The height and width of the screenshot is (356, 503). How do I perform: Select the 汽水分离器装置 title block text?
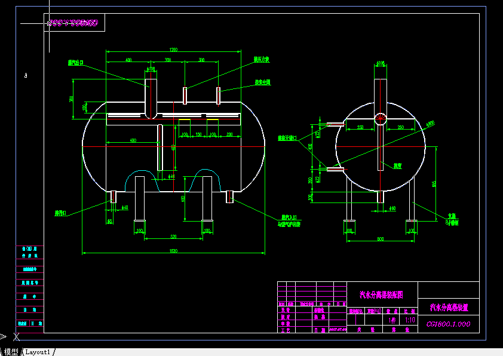pyautogui.click(x=449, y=307)
